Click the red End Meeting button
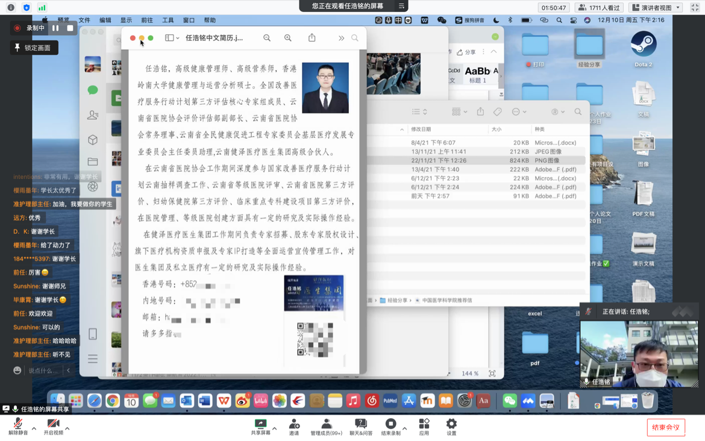 click(x=666, y=427)
